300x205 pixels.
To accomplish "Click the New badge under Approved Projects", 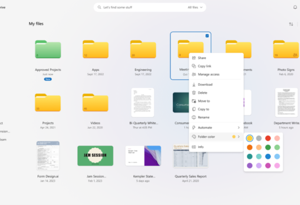I will [x=48, y=79].
